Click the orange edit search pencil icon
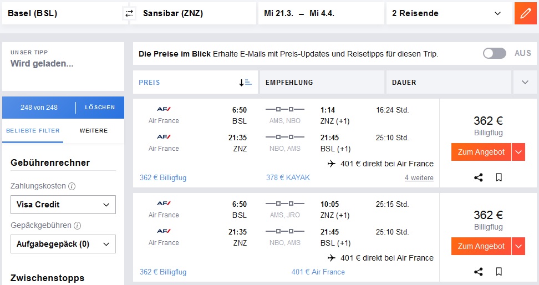The height and width of the screenshot is (285, 539). click(x=526, y=13)
